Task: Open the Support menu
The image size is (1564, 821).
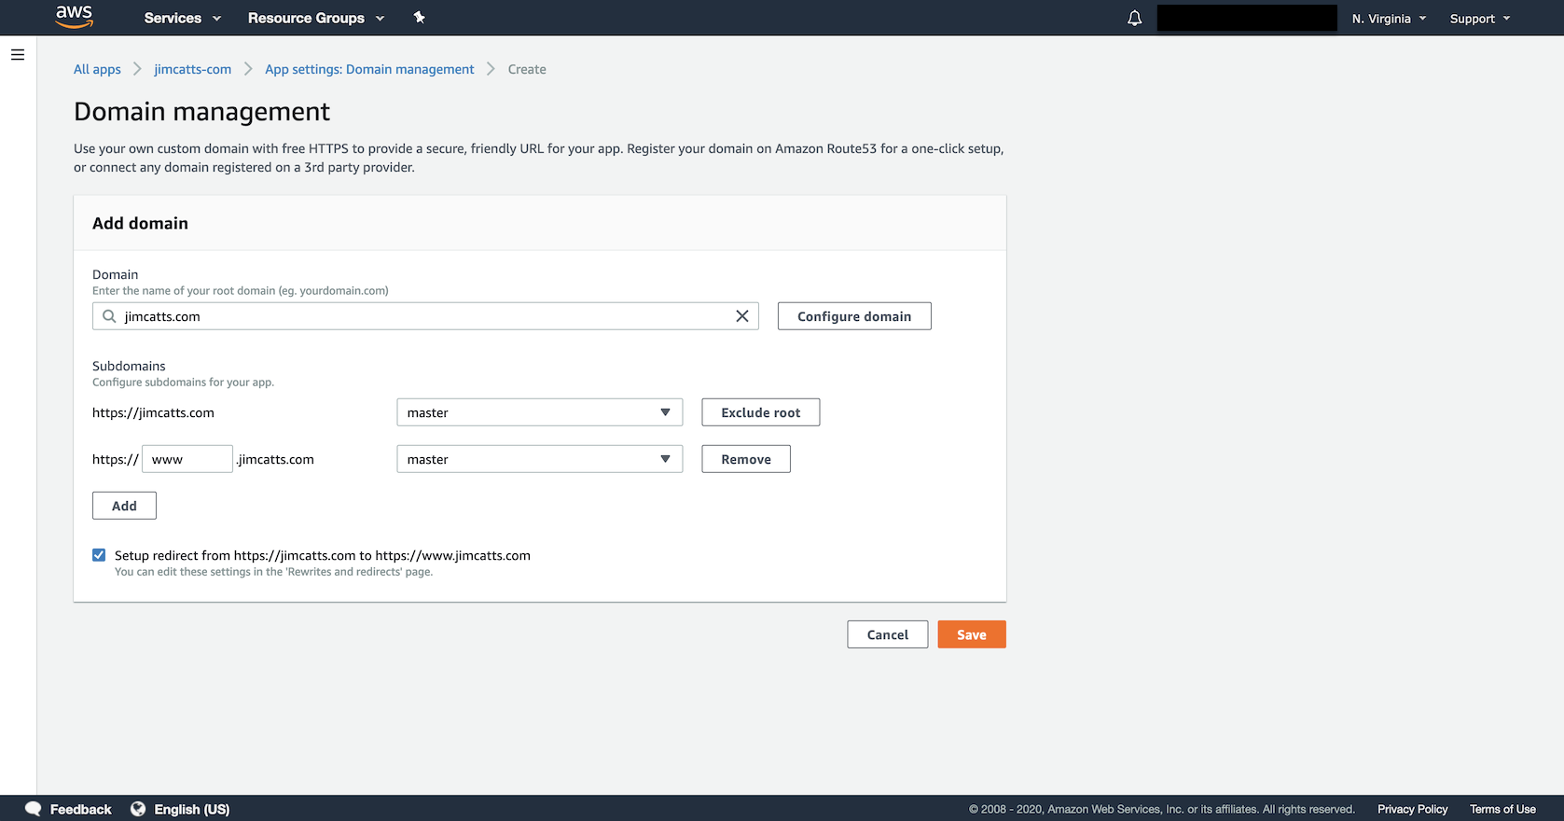Action: (x=1480, y=19)
